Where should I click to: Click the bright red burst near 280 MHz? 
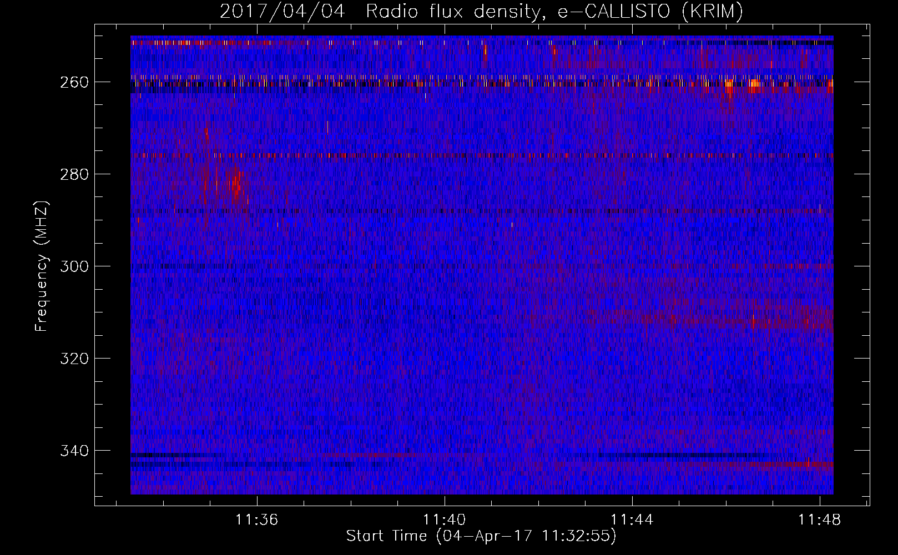coord(238,186)
